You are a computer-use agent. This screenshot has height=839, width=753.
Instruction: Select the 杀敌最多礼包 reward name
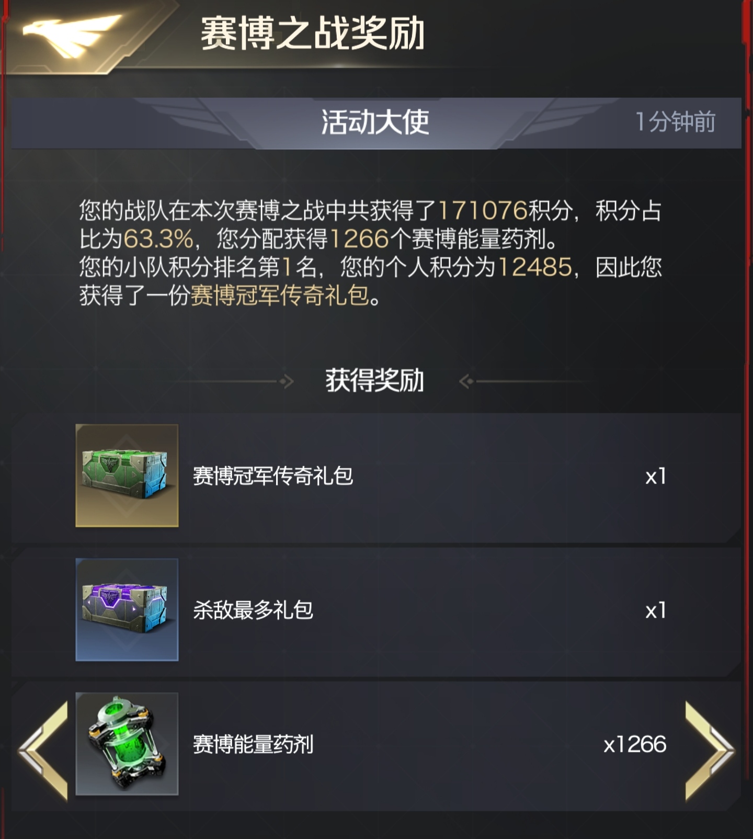point(253,610)
